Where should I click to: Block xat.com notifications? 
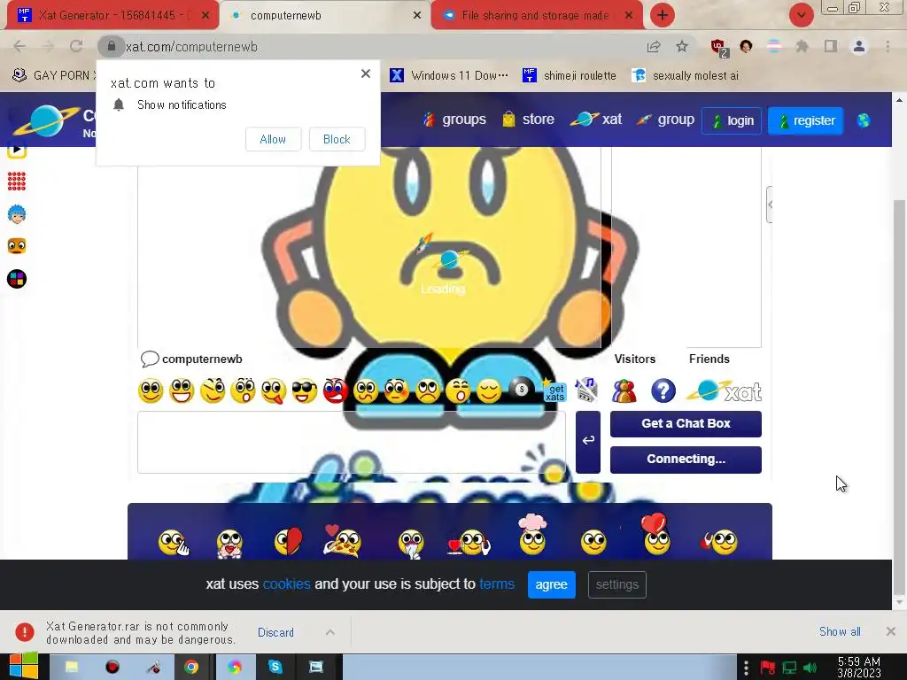coord(337,139)
